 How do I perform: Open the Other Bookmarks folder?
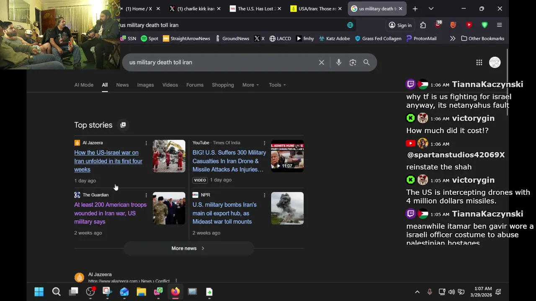pos(482,38)
